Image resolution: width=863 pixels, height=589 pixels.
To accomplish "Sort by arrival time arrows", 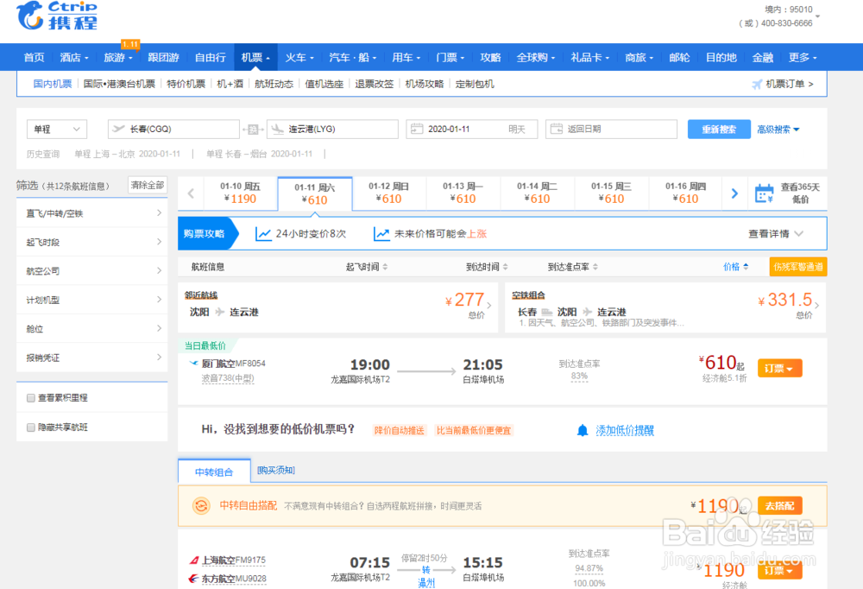I will pyautogui.click(x=505, y=267).
